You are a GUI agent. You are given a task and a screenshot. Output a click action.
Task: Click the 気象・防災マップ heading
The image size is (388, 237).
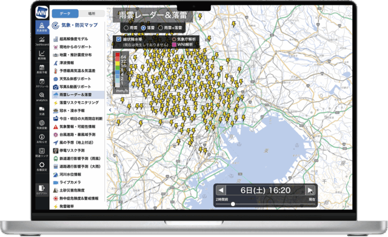(79, 25)
